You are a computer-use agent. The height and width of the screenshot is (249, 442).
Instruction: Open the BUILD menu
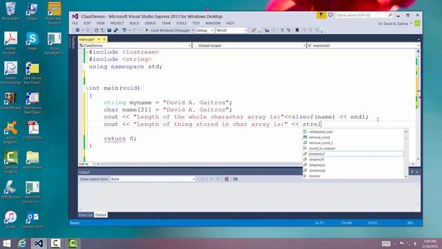click(134, 23)
